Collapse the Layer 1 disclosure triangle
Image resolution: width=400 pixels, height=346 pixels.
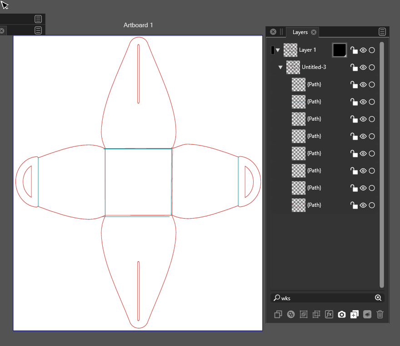[x=278, y=50]
